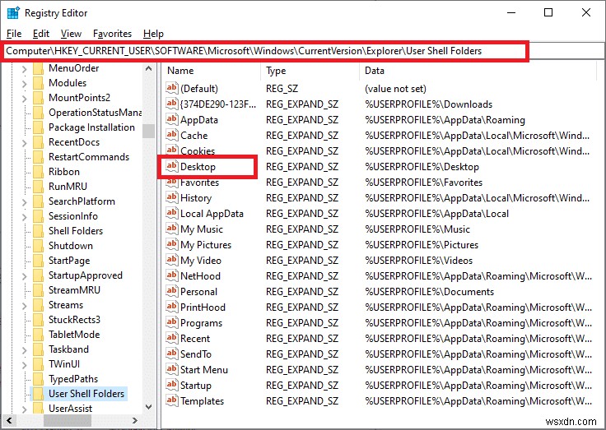
Task: Expand the MountPoints2 tree node
Action: 25,99
